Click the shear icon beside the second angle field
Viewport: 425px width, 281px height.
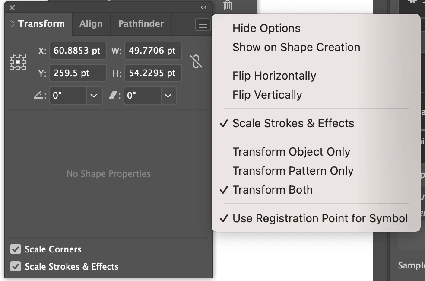click(x=113, y=95)
